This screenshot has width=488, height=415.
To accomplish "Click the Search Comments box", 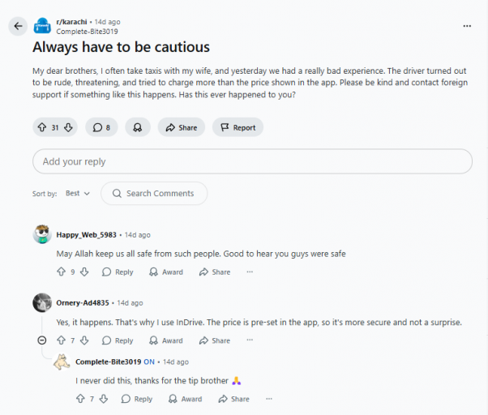I will 154,194.
